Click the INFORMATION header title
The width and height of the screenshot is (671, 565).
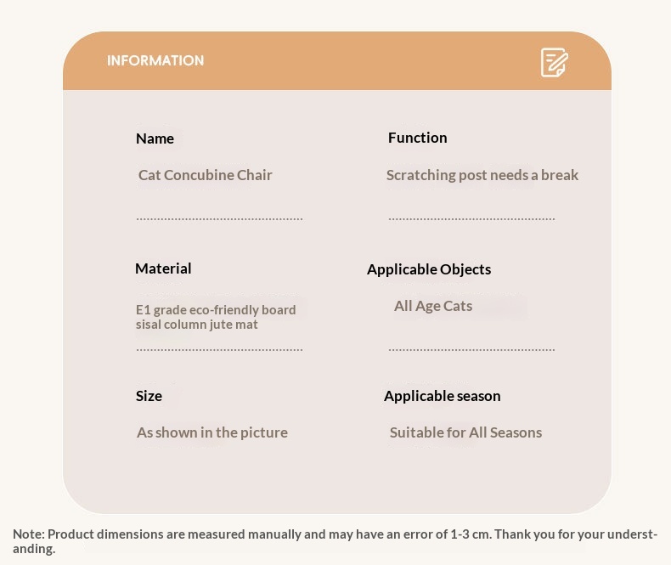point(155,61)
